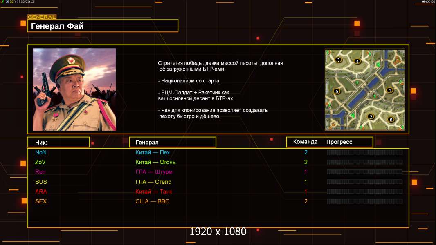Screen dimensions: 436x245
Task: Click the 'ГЛА — Стелс' general entry
Action: pyautogui.click(x=153, y=182)
